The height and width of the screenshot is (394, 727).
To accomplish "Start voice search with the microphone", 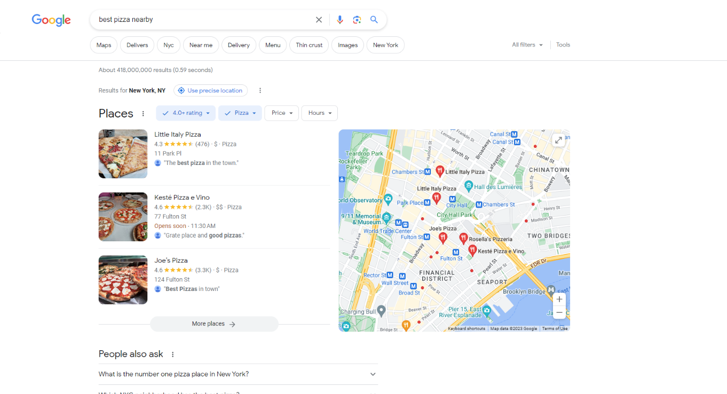I will [x=340, y=20].
